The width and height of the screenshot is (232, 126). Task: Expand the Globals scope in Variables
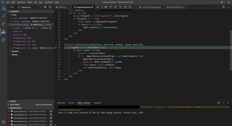15,54
